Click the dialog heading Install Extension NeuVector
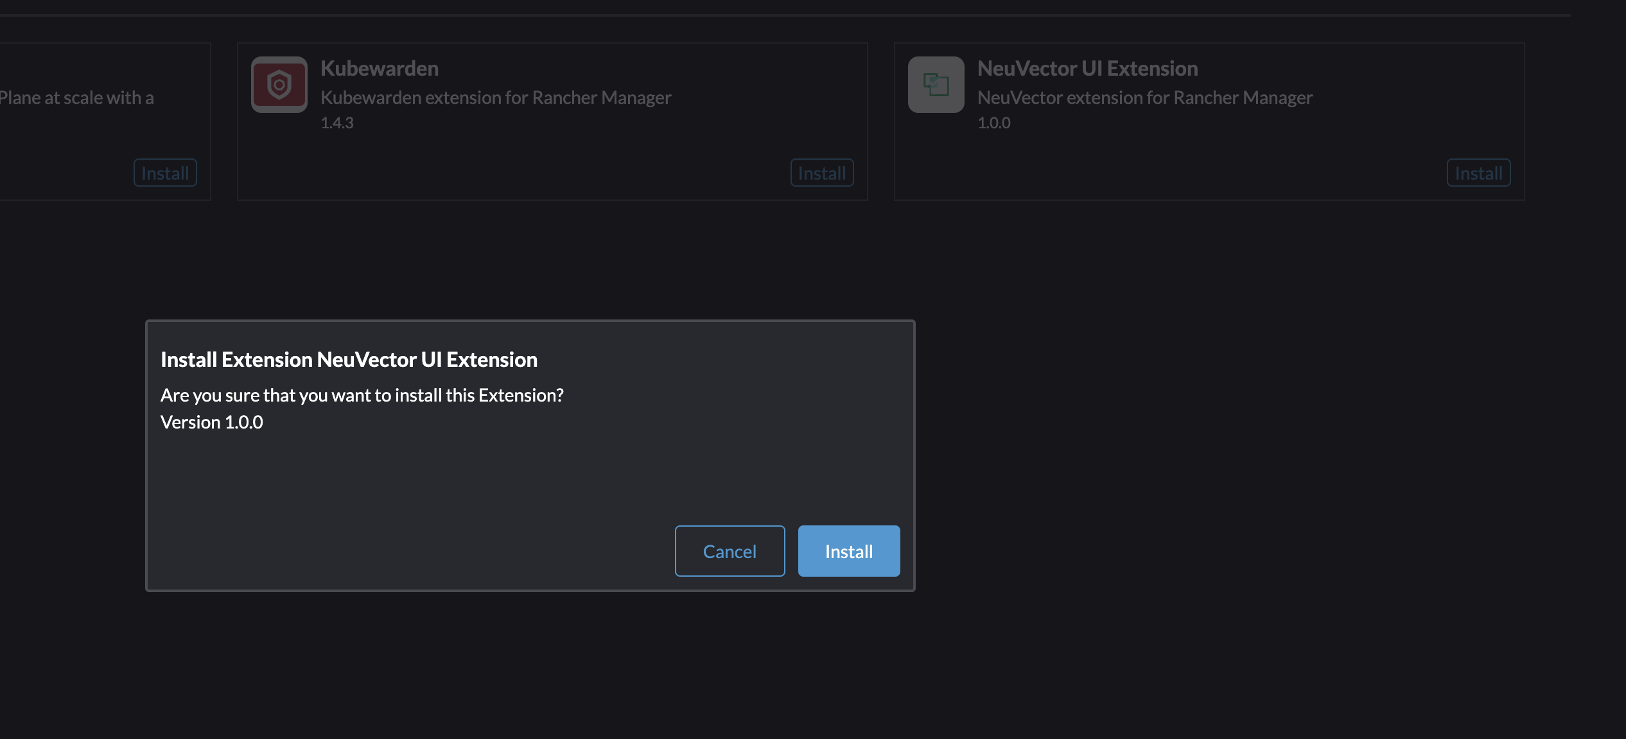The image size is (1626, 739). 349,360
